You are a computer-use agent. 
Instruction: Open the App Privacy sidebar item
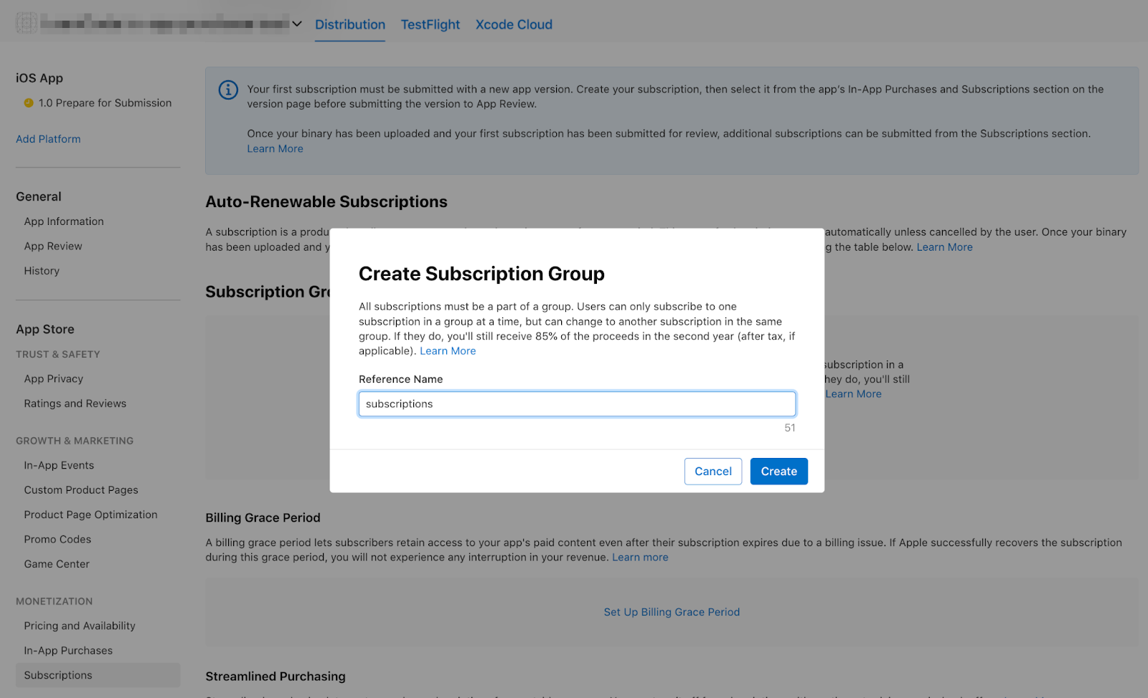click(x=54, y=379)
